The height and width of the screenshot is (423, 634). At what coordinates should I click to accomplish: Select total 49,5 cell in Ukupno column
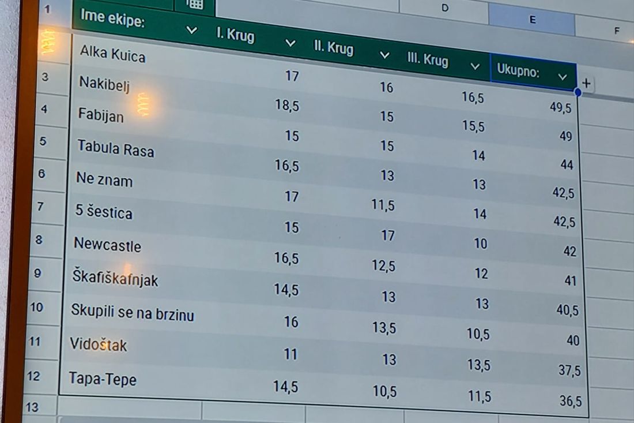tap(560, 108)
